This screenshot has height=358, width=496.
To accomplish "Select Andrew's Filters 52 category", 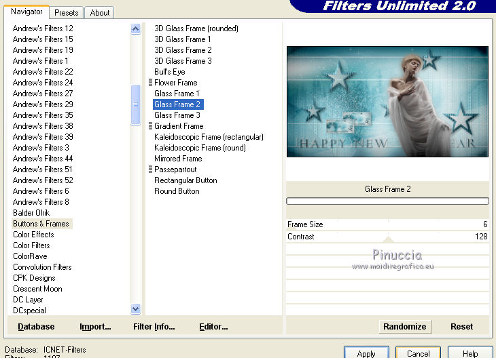I will pyautogui.click(x=43, y=180).
